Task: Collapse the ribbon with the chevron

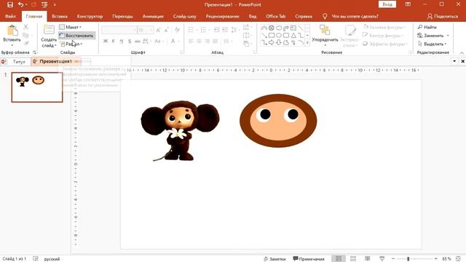Action: [462, 52]
